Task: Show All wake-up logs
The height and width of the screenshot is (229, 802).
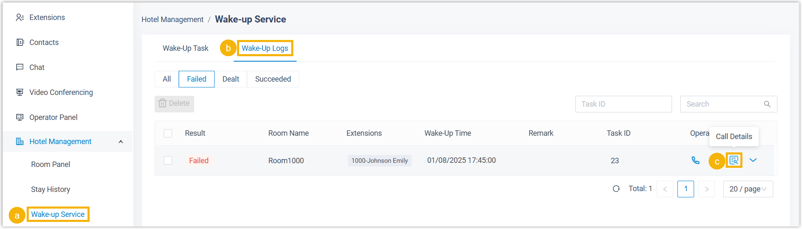Action: click(x=167, y=79)
